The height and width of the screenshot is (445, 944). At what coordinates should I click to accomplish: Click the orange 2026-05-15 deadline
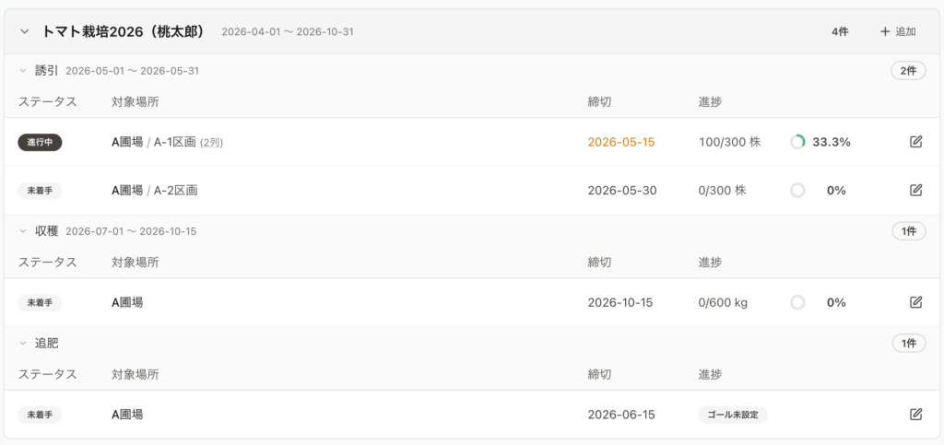coord(621,143)
